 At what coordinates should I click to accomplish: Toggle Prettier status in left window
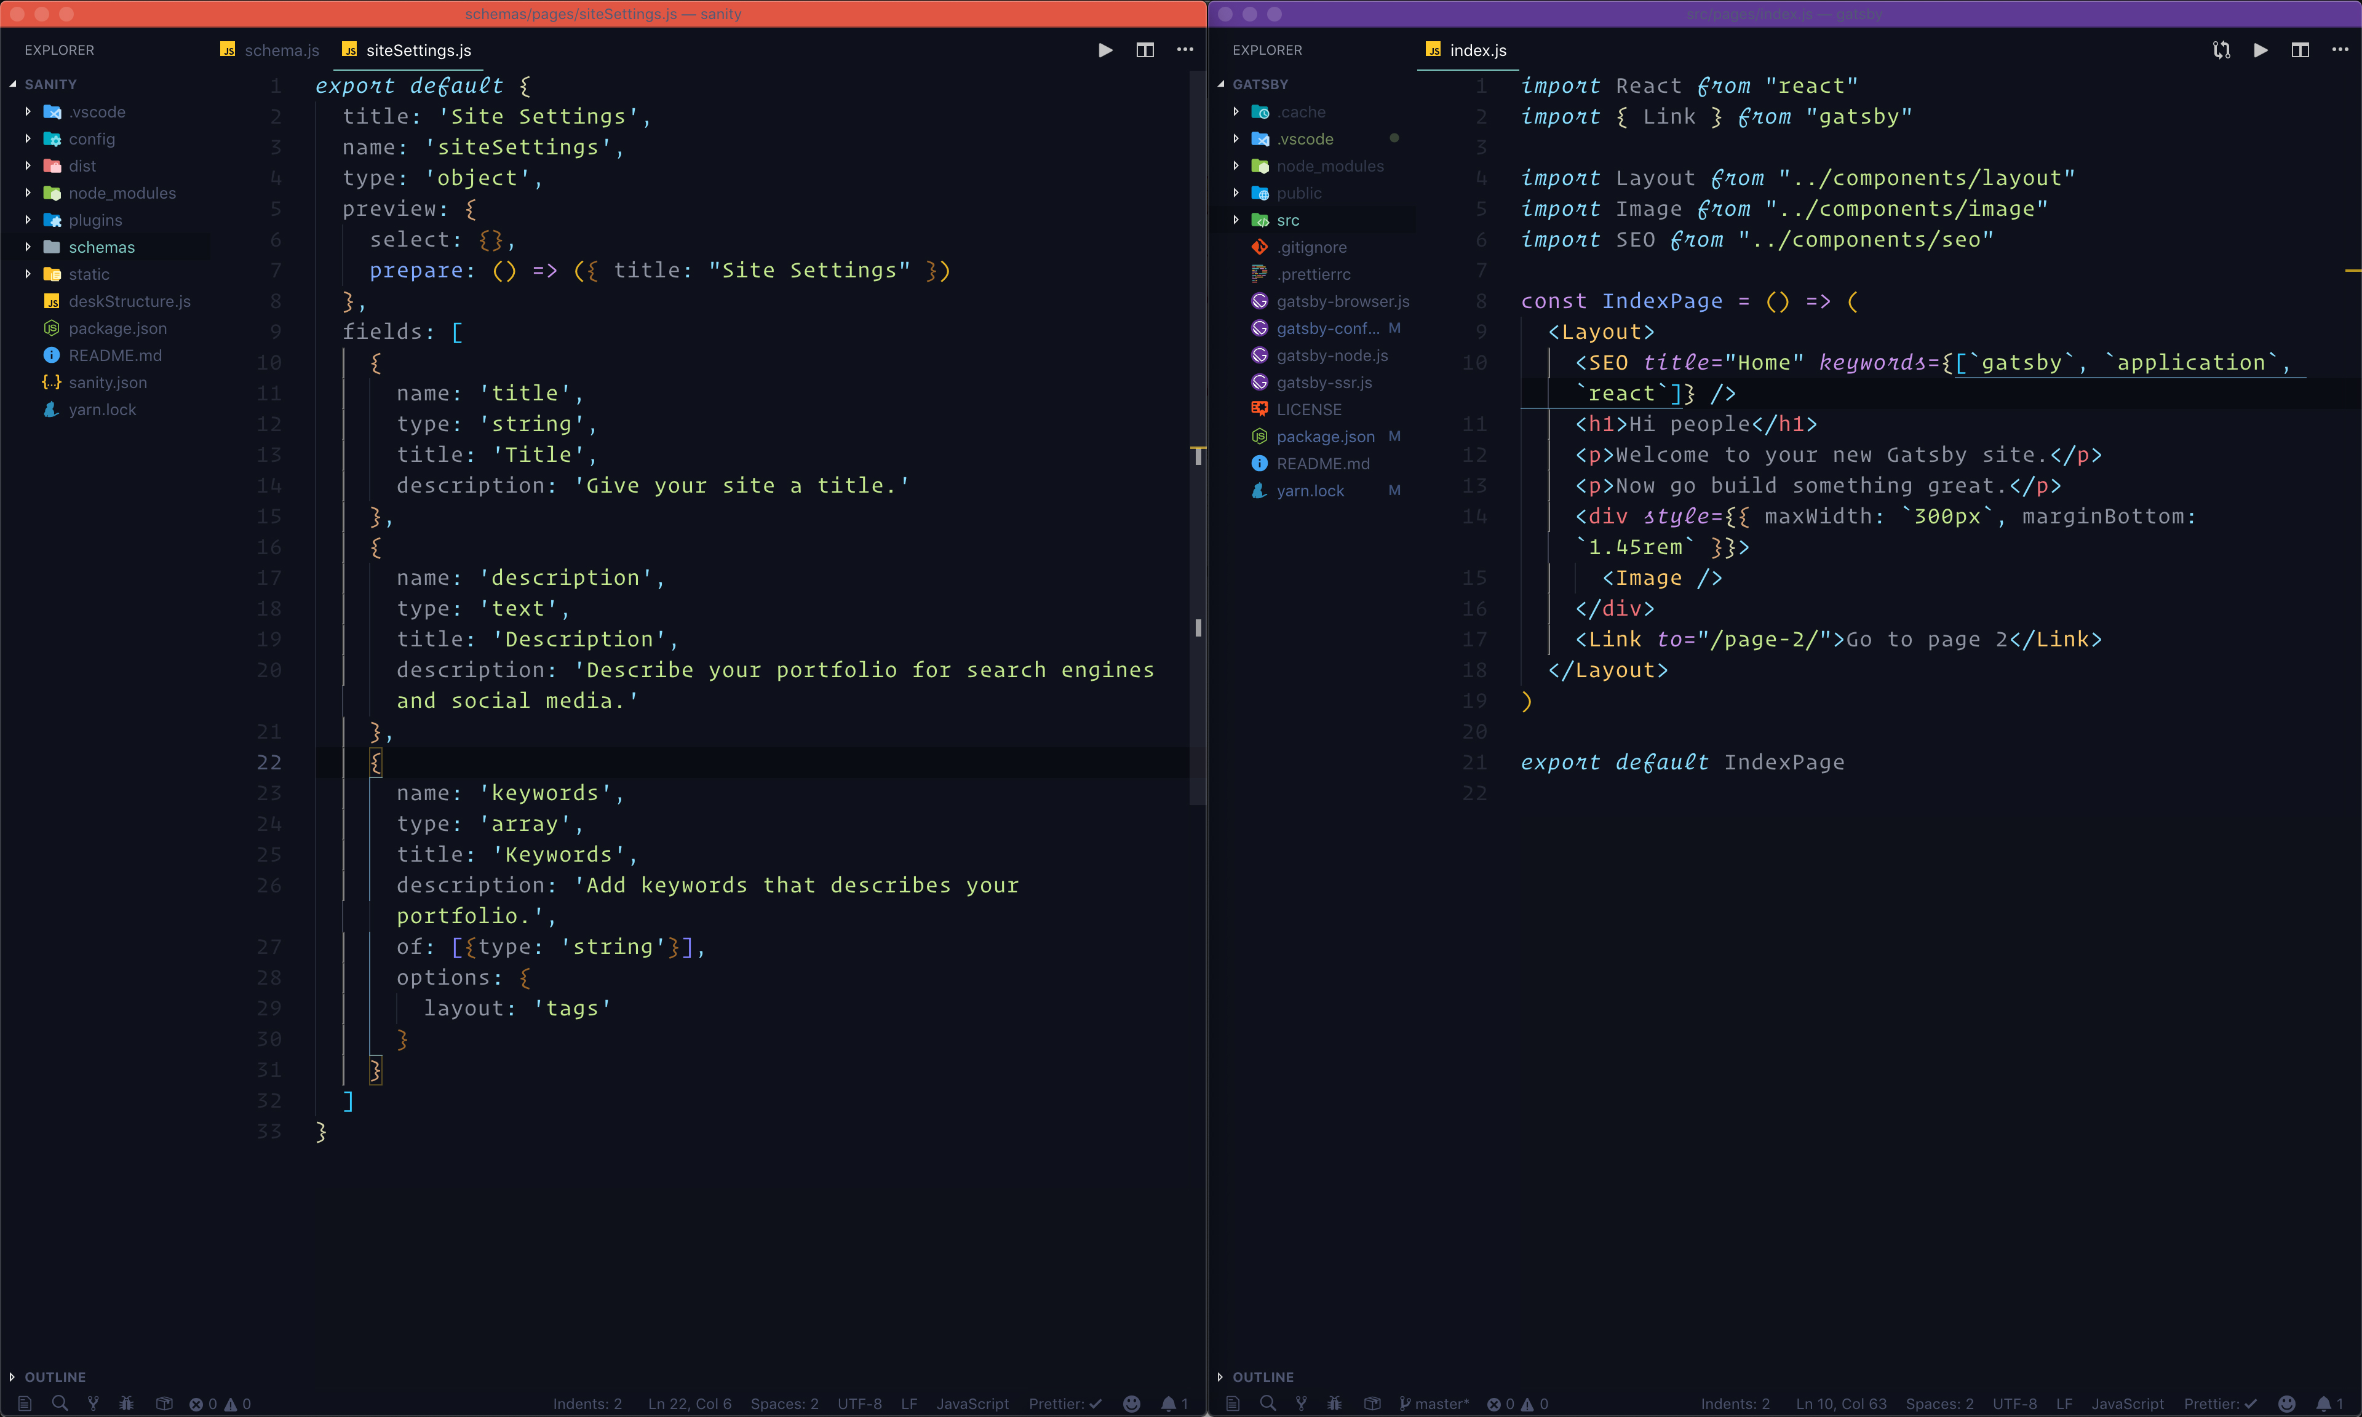1065,1403
